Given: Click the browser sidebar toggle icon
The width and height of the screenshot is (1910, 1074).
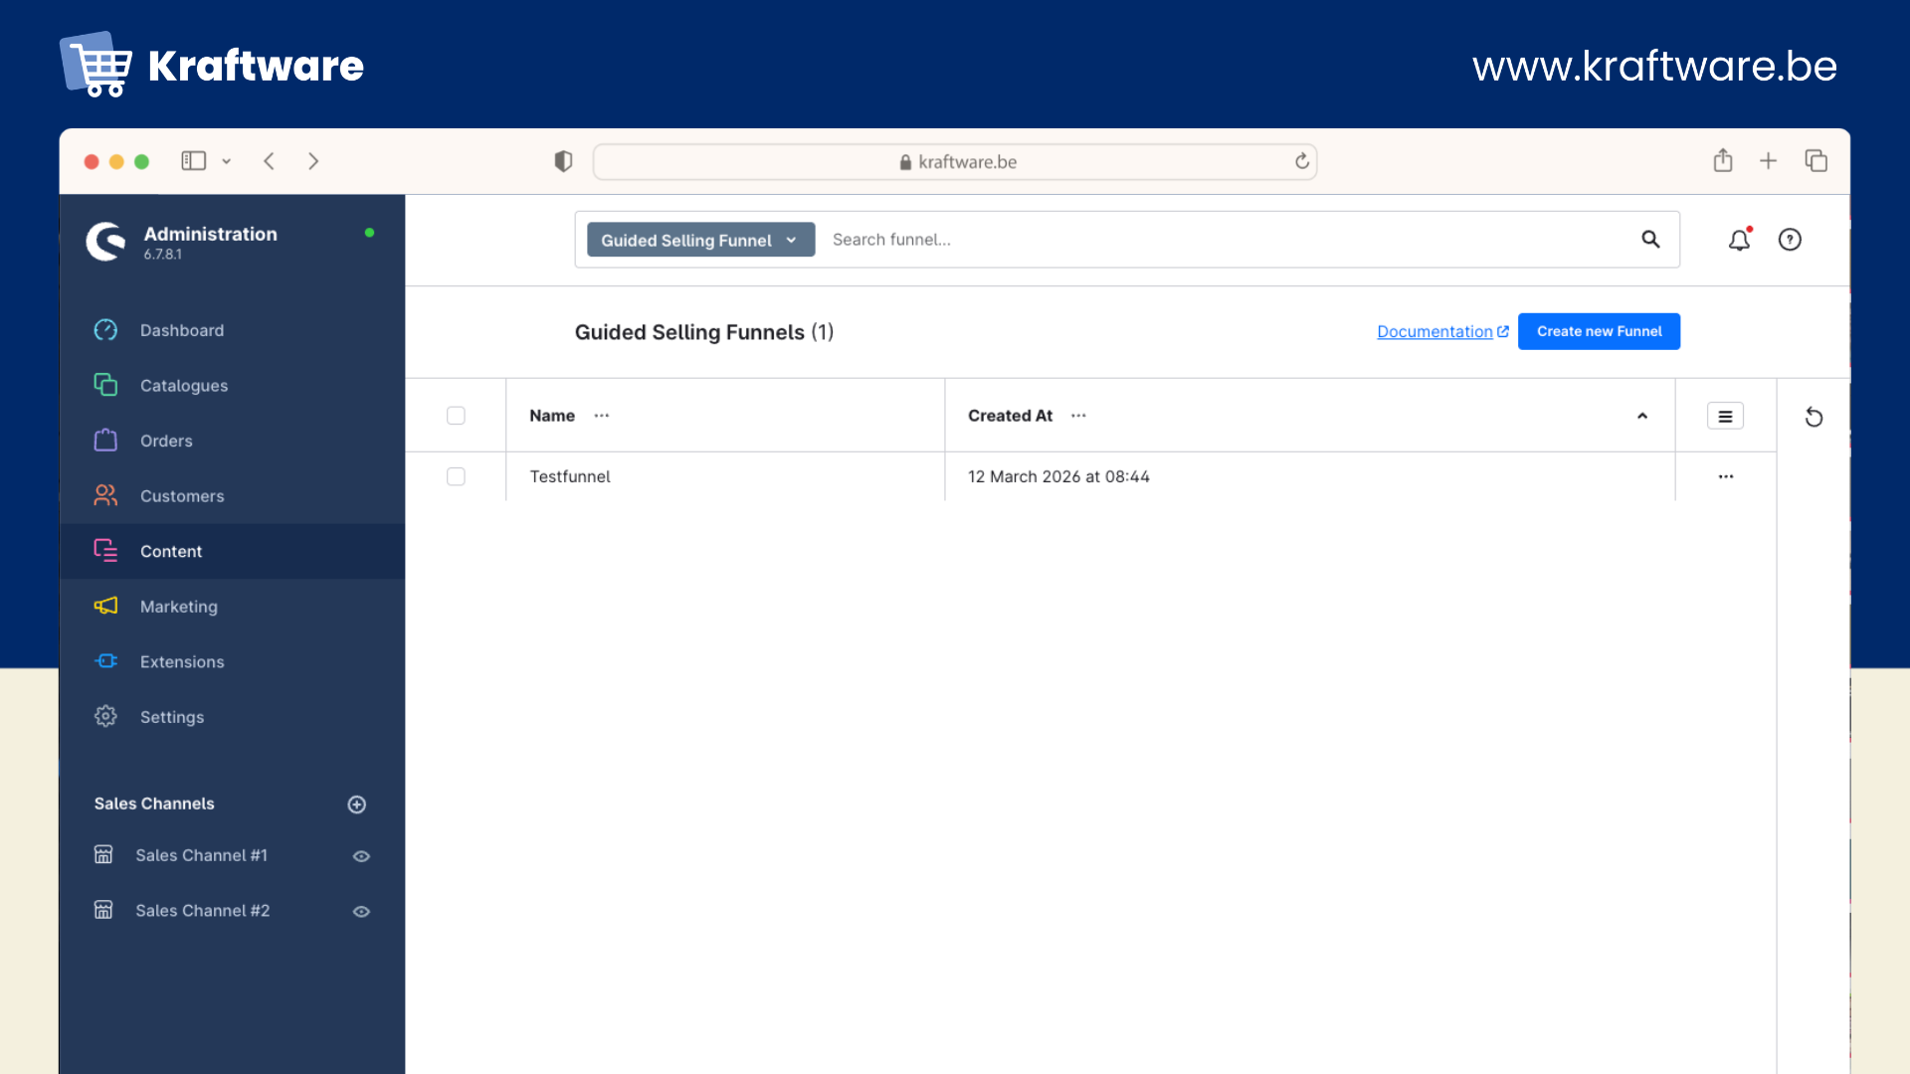Looking at the screenshot, I should 193,161.
